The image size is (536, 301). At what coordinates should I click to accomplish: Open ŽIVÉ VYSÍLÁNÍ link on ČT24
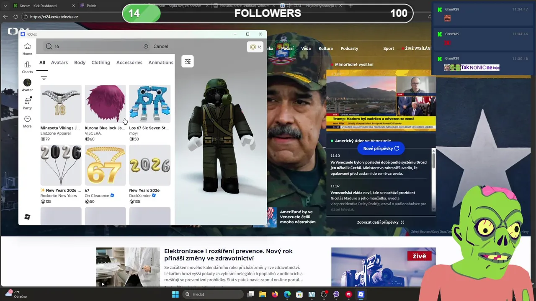click(x=417, y=48)
